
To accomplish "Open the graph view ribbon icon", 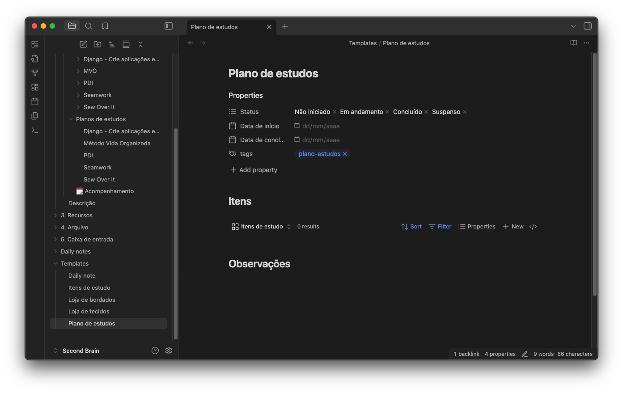I will 35,73.
